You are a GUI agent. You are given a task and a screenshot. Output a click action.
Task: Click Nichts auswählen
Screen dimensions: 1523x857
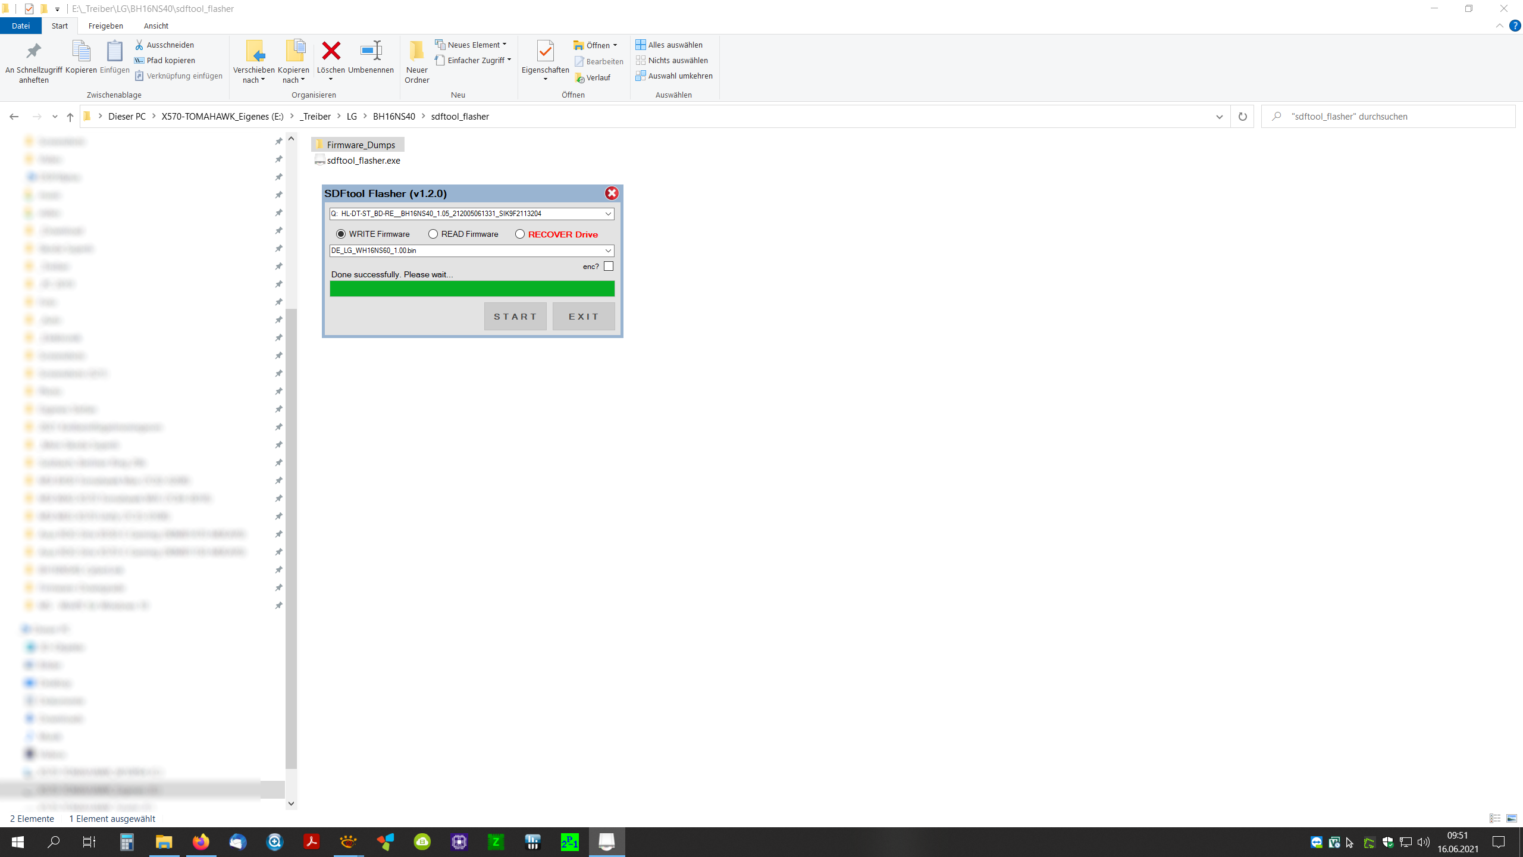coord(672,60)
